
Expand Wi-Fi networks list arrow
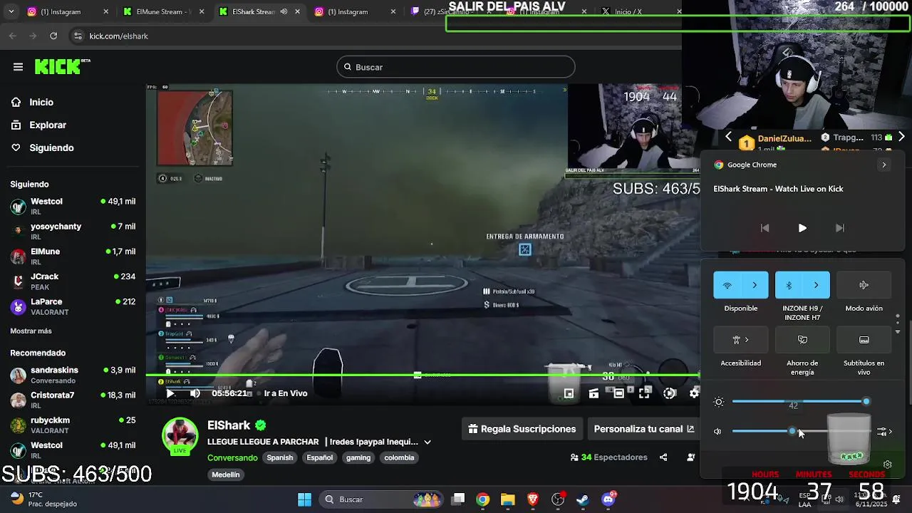tap(755, 285)
